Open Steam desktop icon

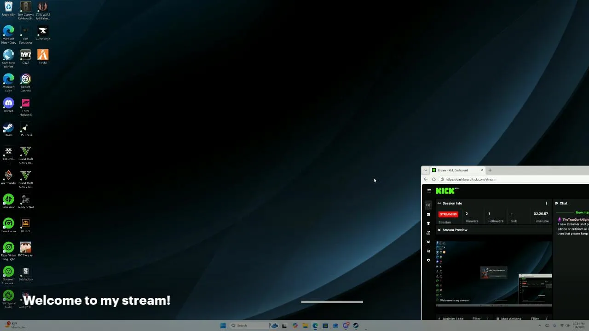click(x=8, y=129)
